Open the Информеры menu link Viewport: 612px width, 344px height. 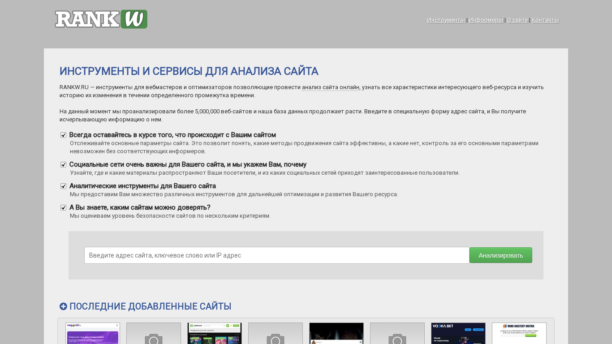486,20
